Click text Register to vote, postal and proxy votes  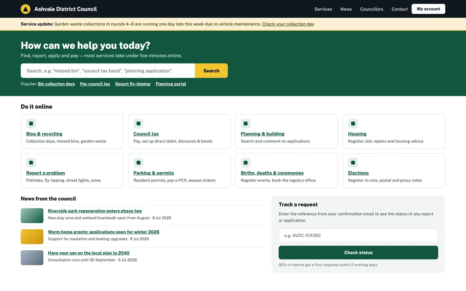pos(385,180)
